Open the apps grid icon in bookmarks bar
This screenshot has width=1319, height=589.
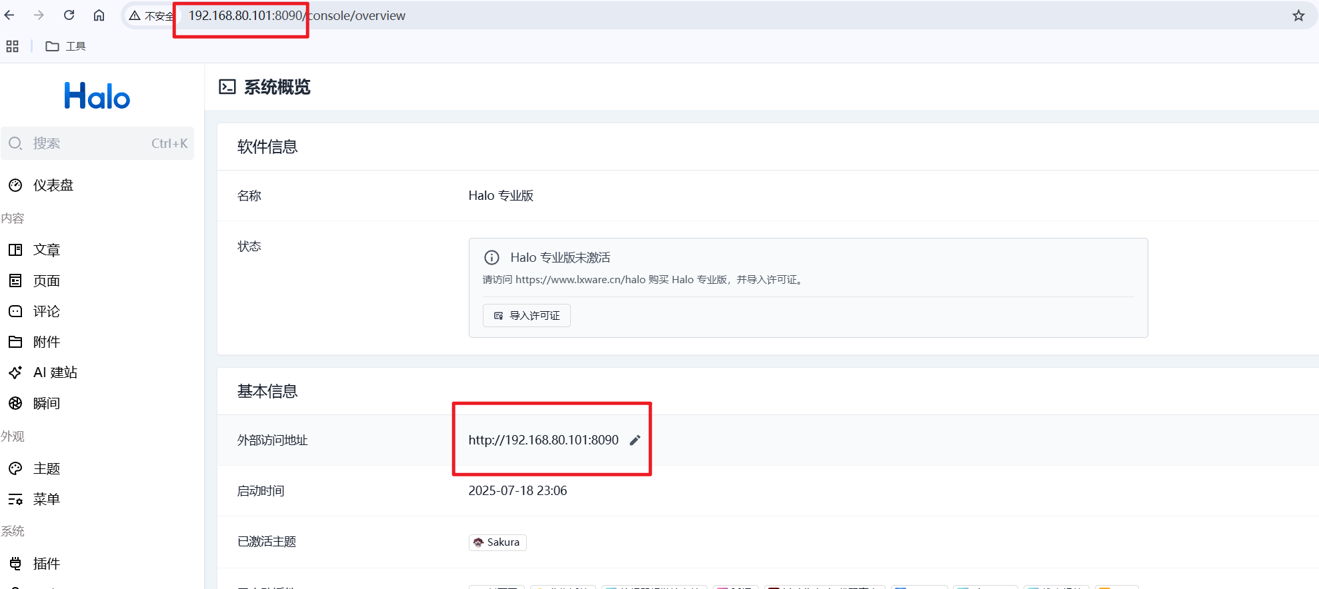click(x=12, y=46)
